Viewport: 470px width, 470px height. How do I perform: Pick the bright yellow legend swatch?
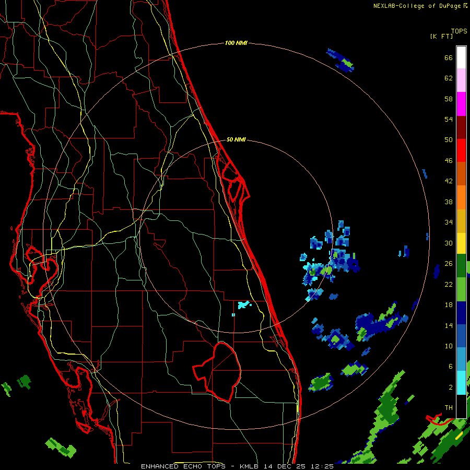click(x=461, y=243)
